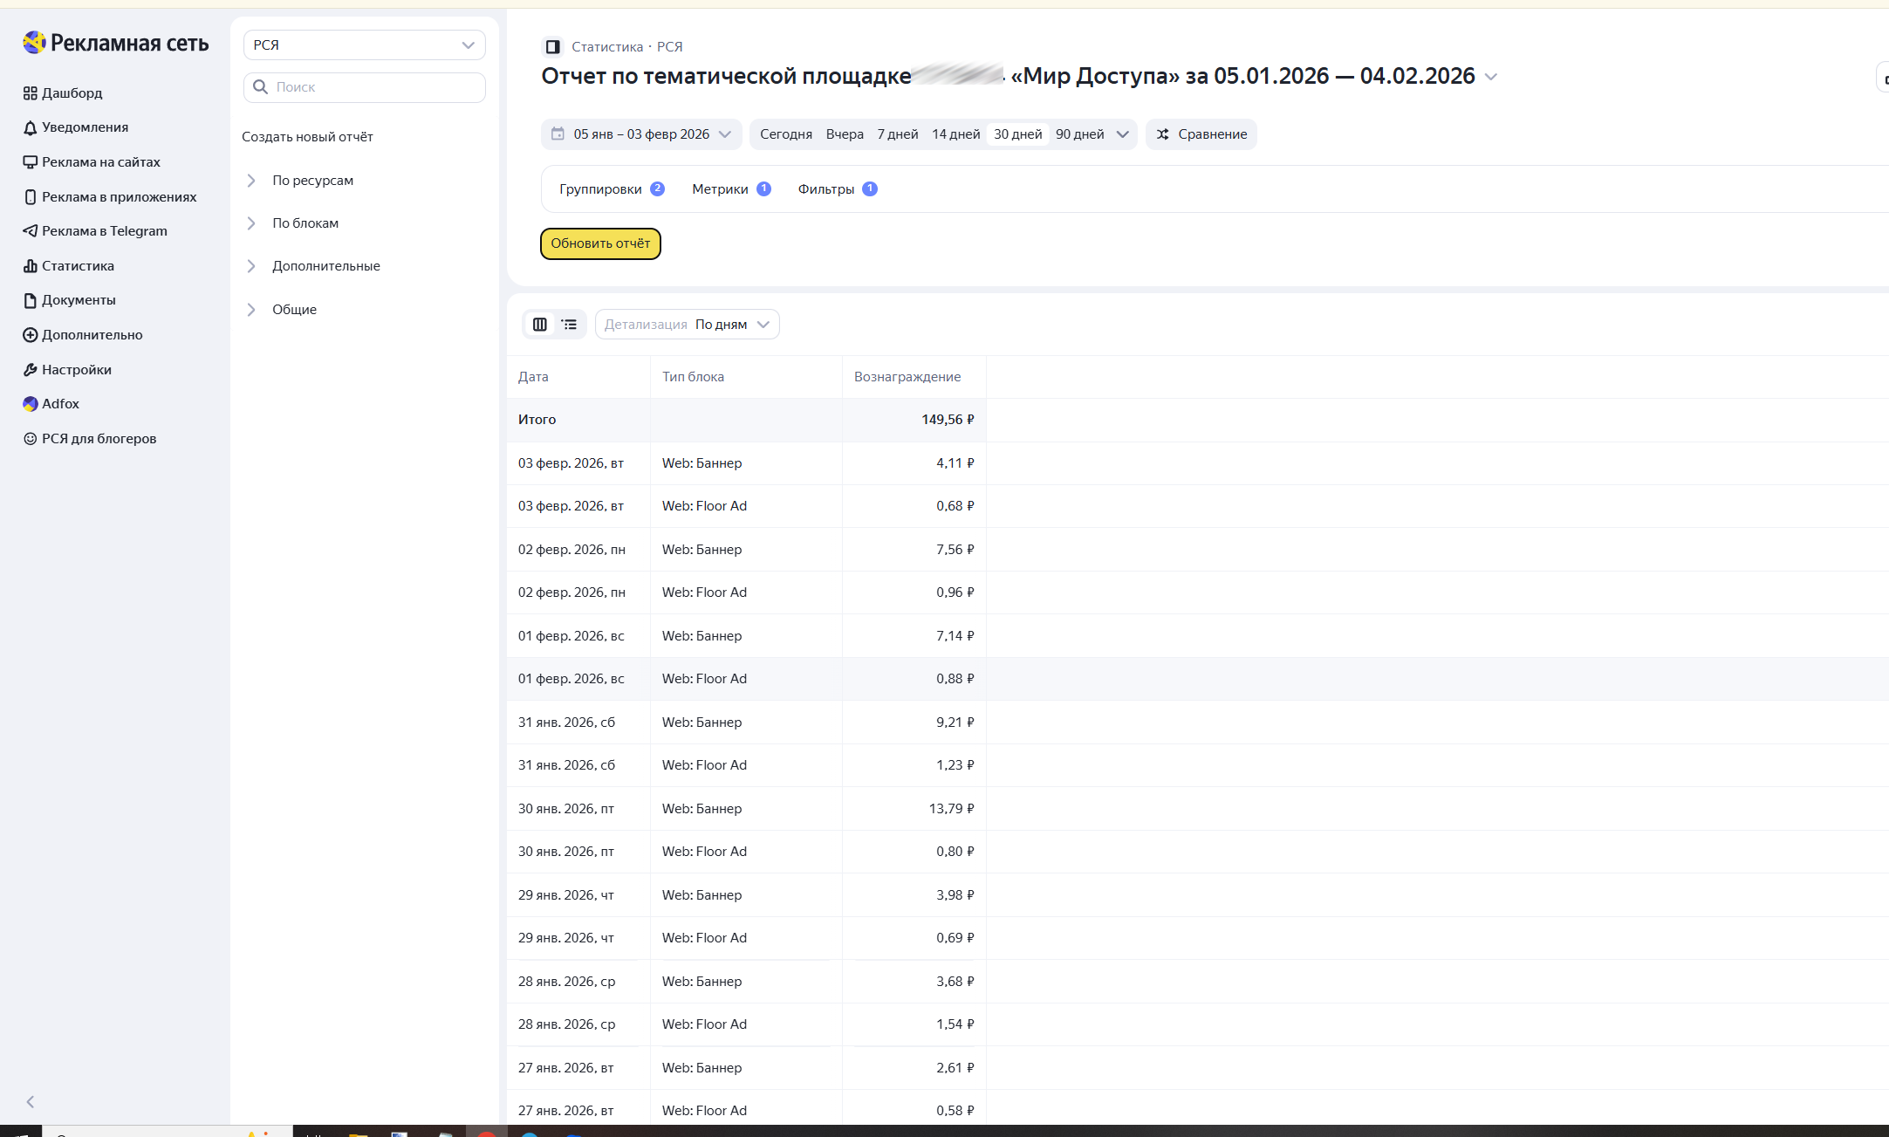Enable Сравнение comparison mode
This screenshot has width=1889, height=1137.
(1201, 134)
